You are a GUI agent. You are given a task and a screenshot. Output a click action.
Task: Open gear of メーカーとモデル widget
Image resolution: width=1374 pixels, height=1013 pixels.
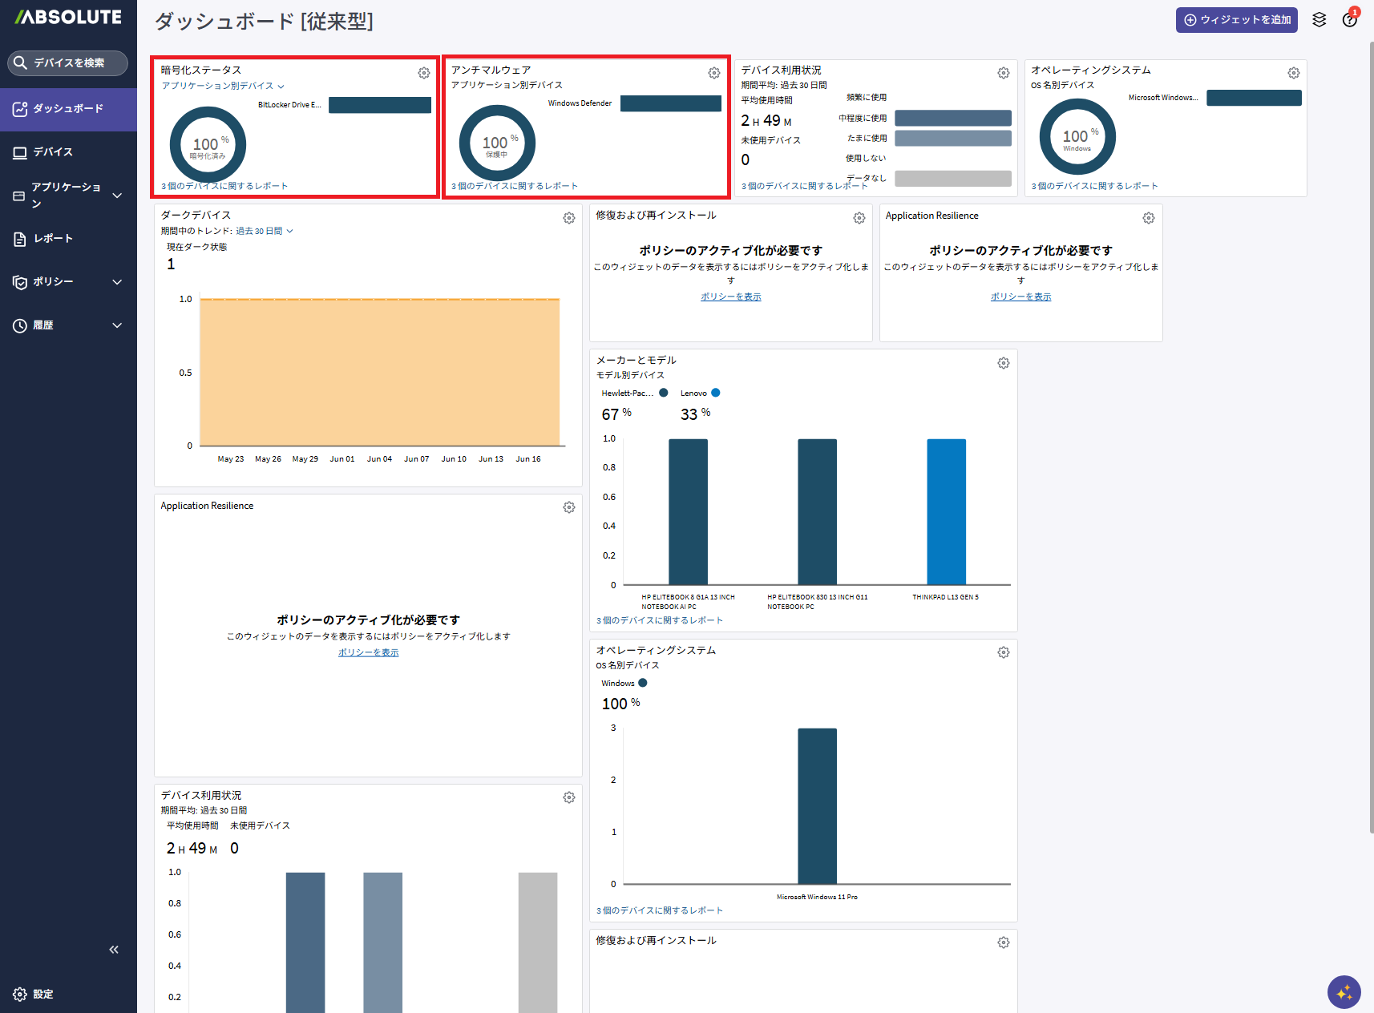coord(1004,363)
